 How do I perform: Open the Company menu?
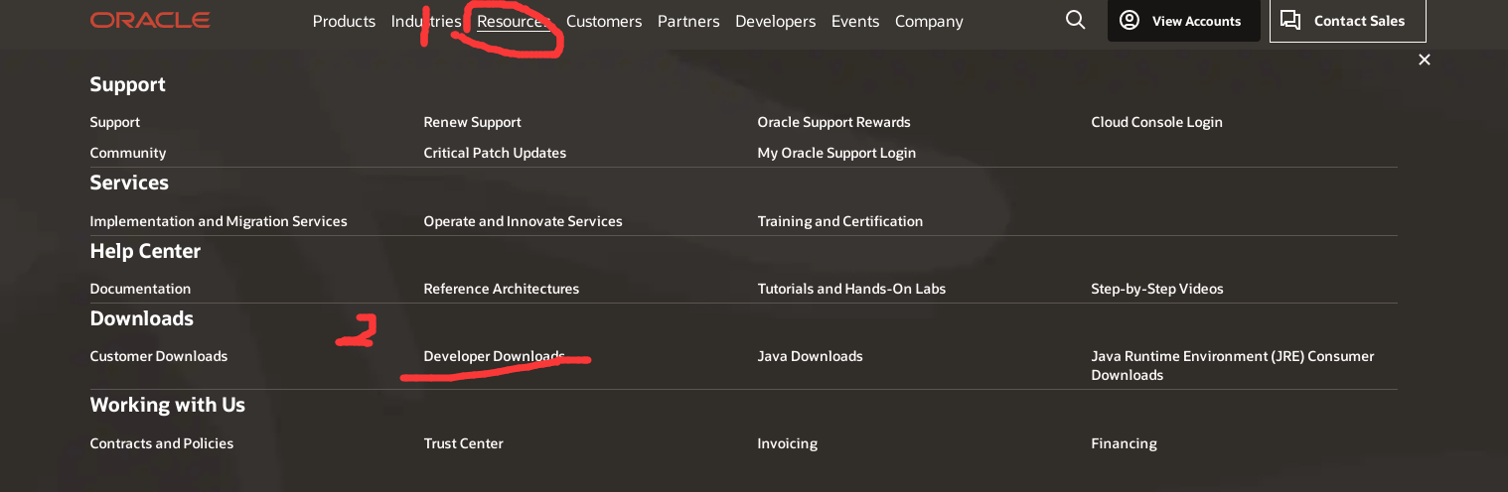click(929, 21)
